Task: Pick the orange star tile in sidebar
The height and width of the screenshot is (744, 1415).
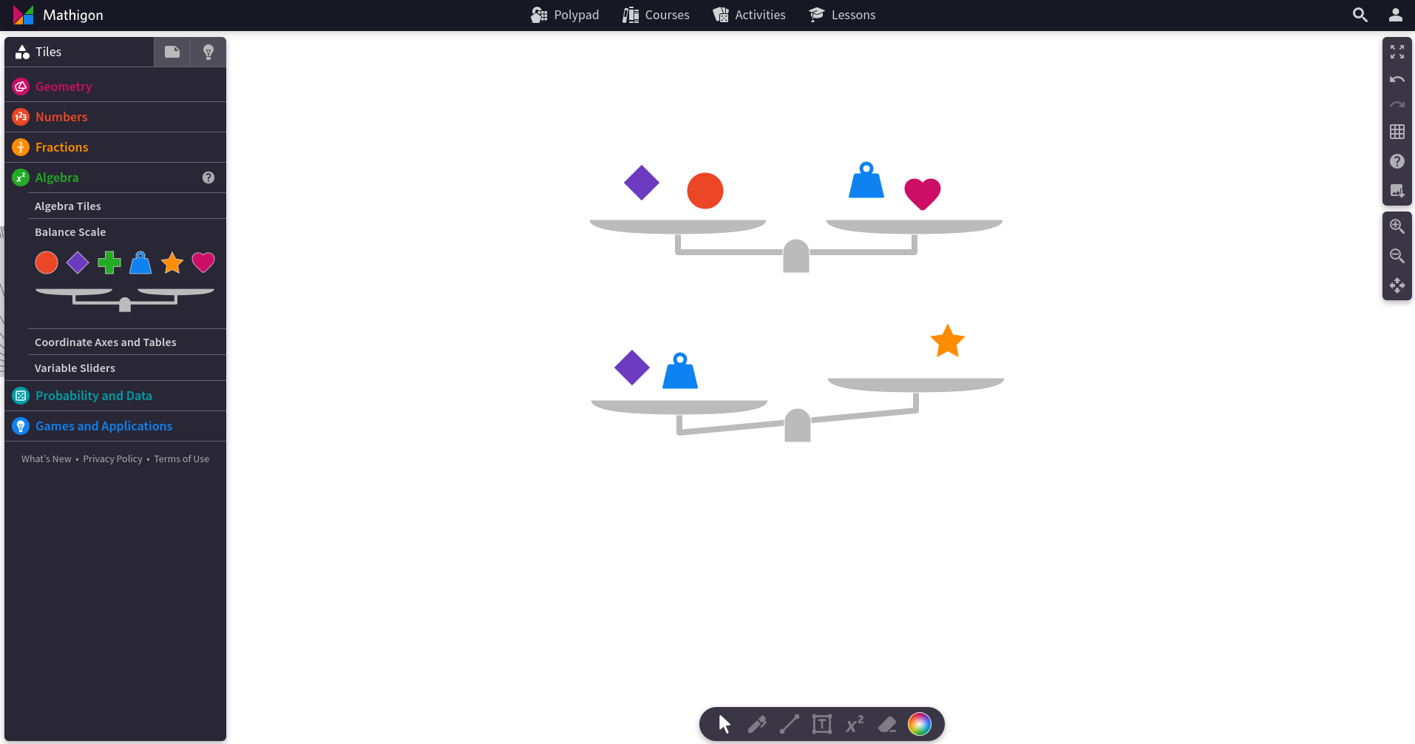Action: (172, 263)
